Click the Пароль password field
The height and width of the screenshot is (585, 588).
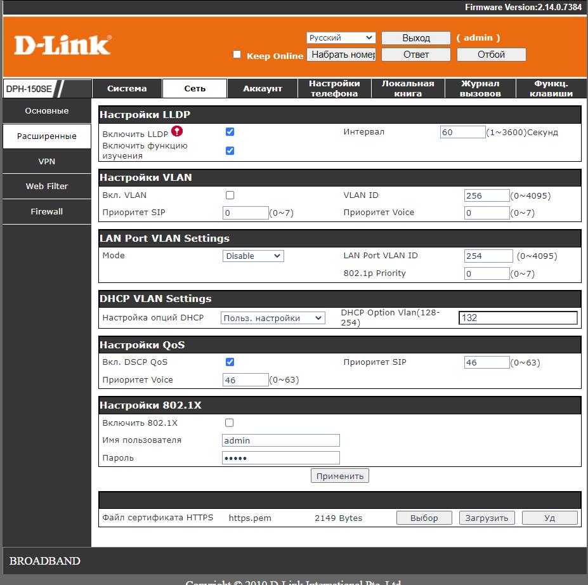281,458
